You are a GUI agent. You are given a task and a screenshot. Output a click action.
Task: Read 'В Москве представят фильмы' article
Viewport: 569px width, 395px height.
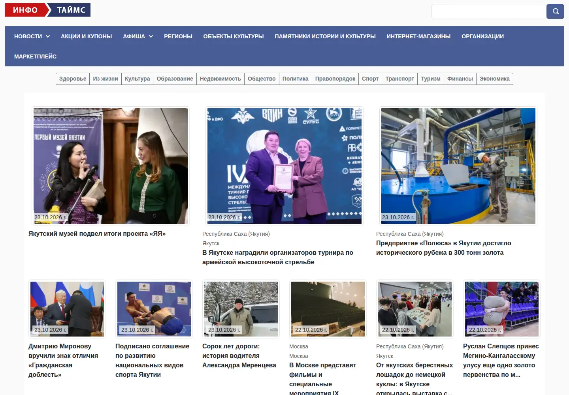point(323,379)
